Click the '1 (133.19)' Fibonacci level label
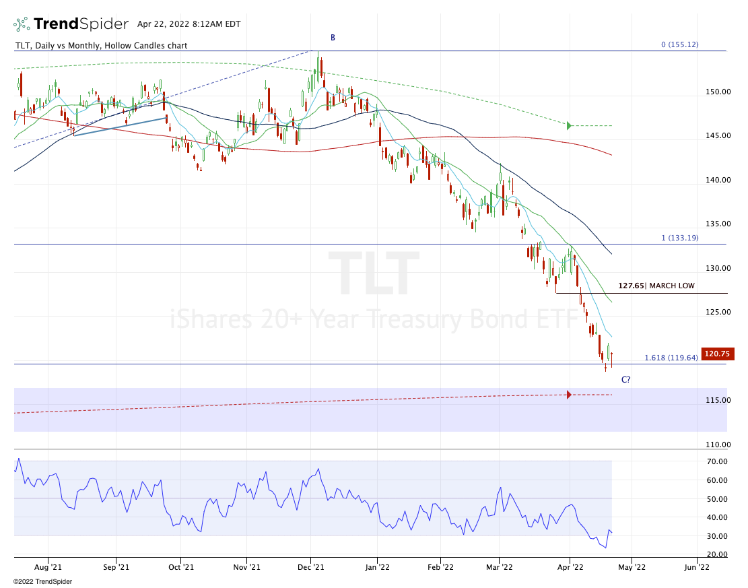The height and width of the screenshot is (588, 748). point(680,238)
